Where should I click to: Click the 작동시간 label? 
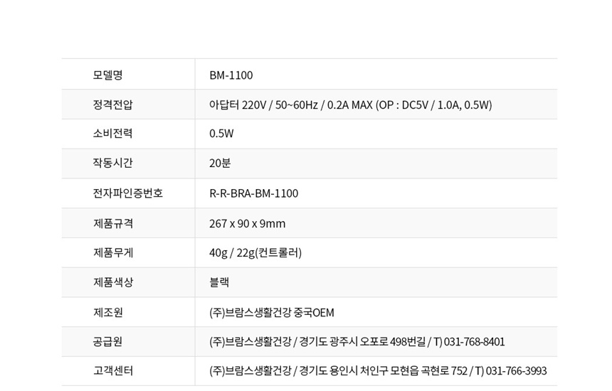113,163
